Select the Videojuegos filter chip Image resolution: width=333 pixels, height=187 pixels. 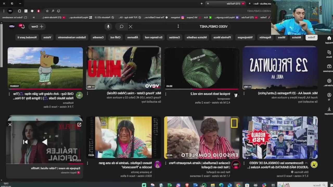pos(245,37)
